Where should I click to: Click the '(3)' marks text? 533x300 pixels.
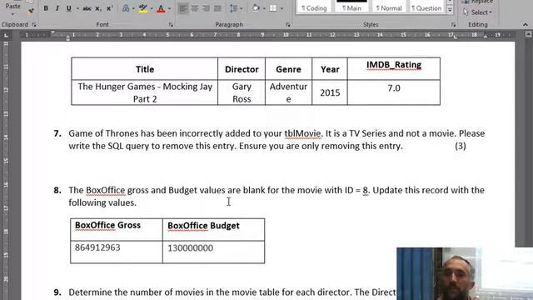(461, 146)
